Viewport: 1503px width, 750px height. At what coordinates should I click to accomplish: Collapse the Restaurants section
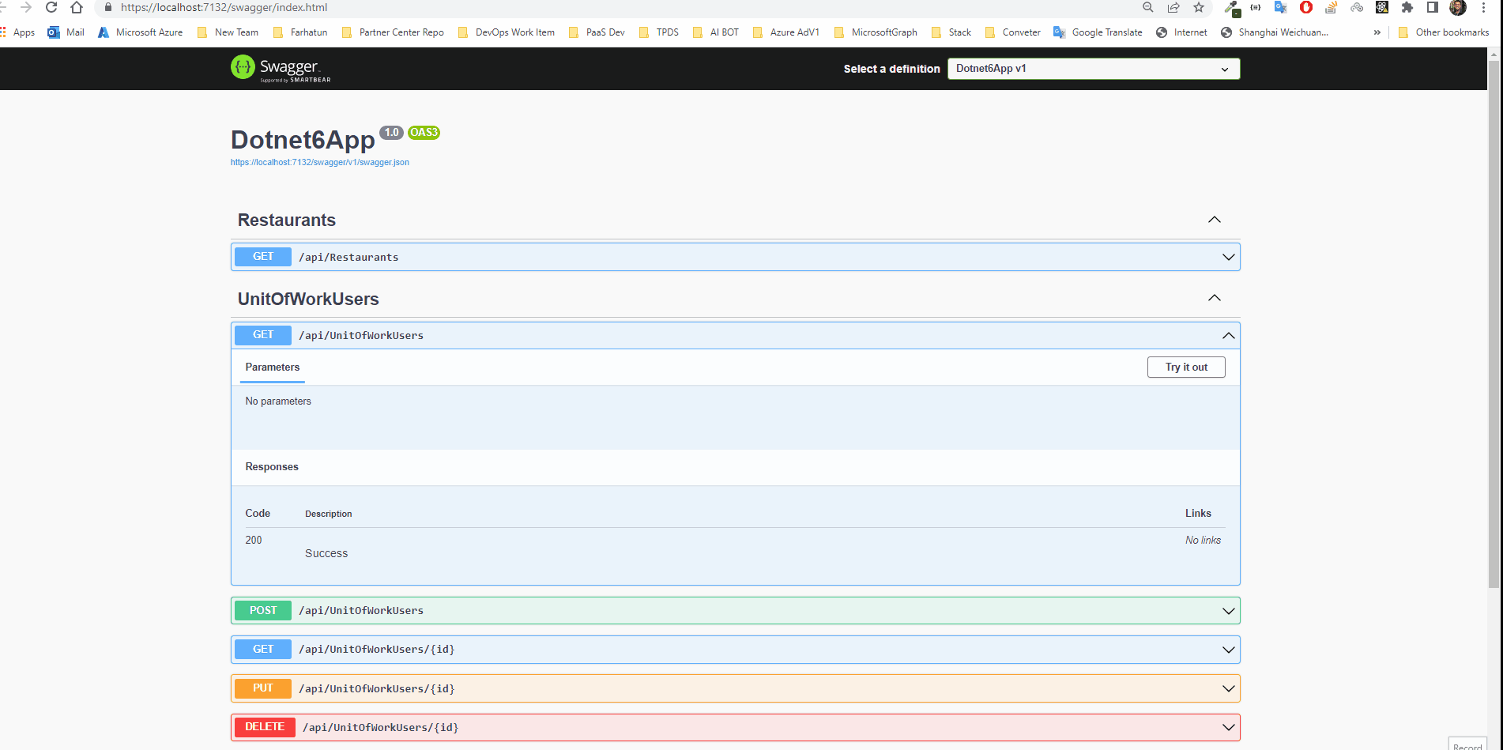[x=1215, y=220]
